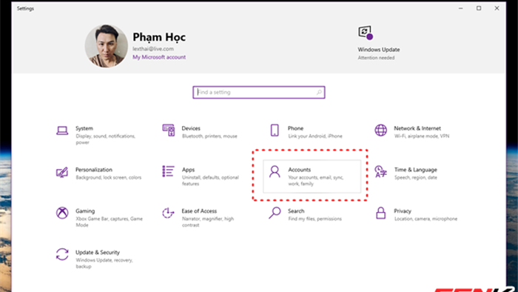Click 'Link your Android, iPhone' description

click(315, 136)
